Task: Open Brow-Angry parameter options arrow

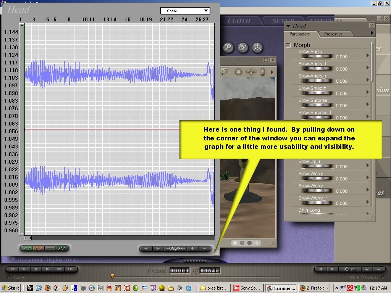Action: point(368,55)
